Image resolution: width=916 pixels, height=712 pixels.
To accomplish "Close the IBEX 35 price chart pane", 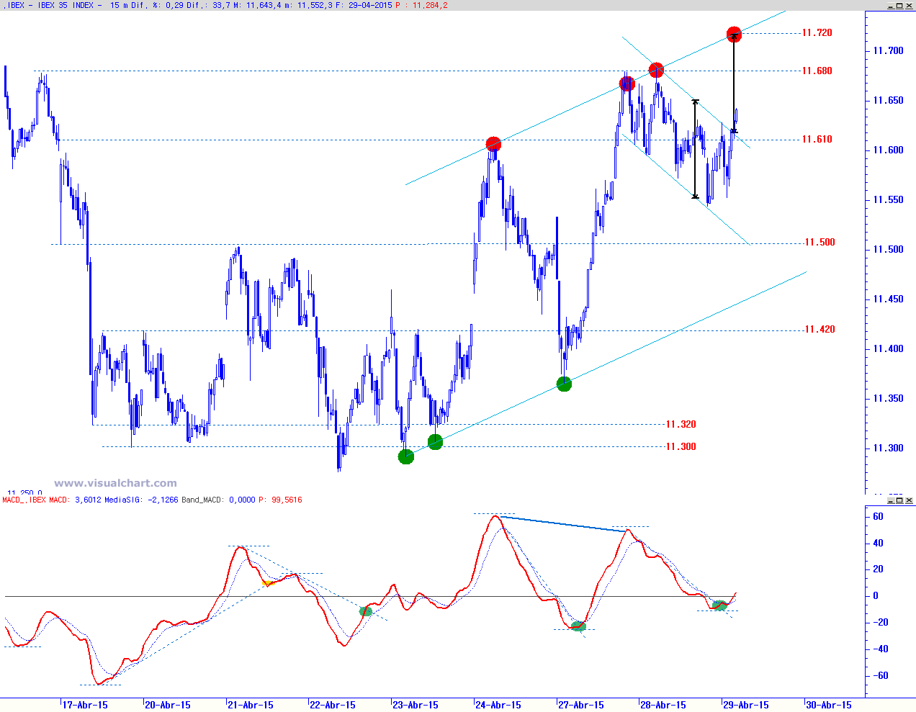I will click(x=909, y=5).
